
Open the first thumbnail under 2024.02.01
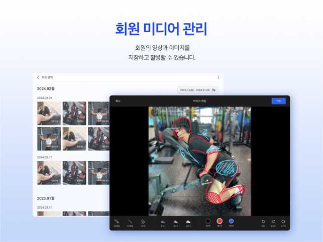(49, 113)
